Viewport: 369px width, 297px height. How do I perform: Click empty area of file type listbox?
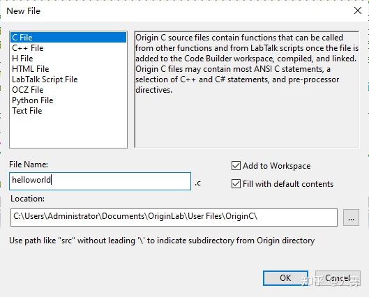[68, 132]
